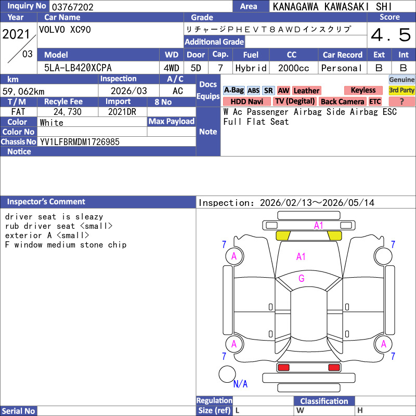
Task: Toggle the question mark legend tag
Action: tap(402, 102)
